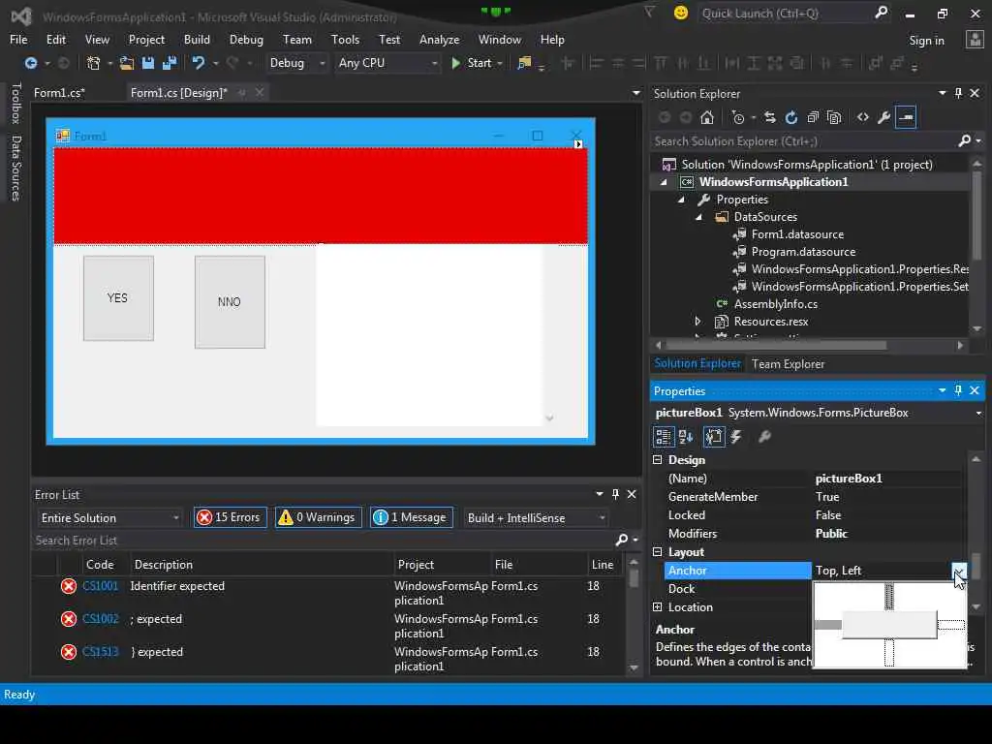Collapse All nodes in Solution Explorer
The image size is (992, 744).
(813, 117)
